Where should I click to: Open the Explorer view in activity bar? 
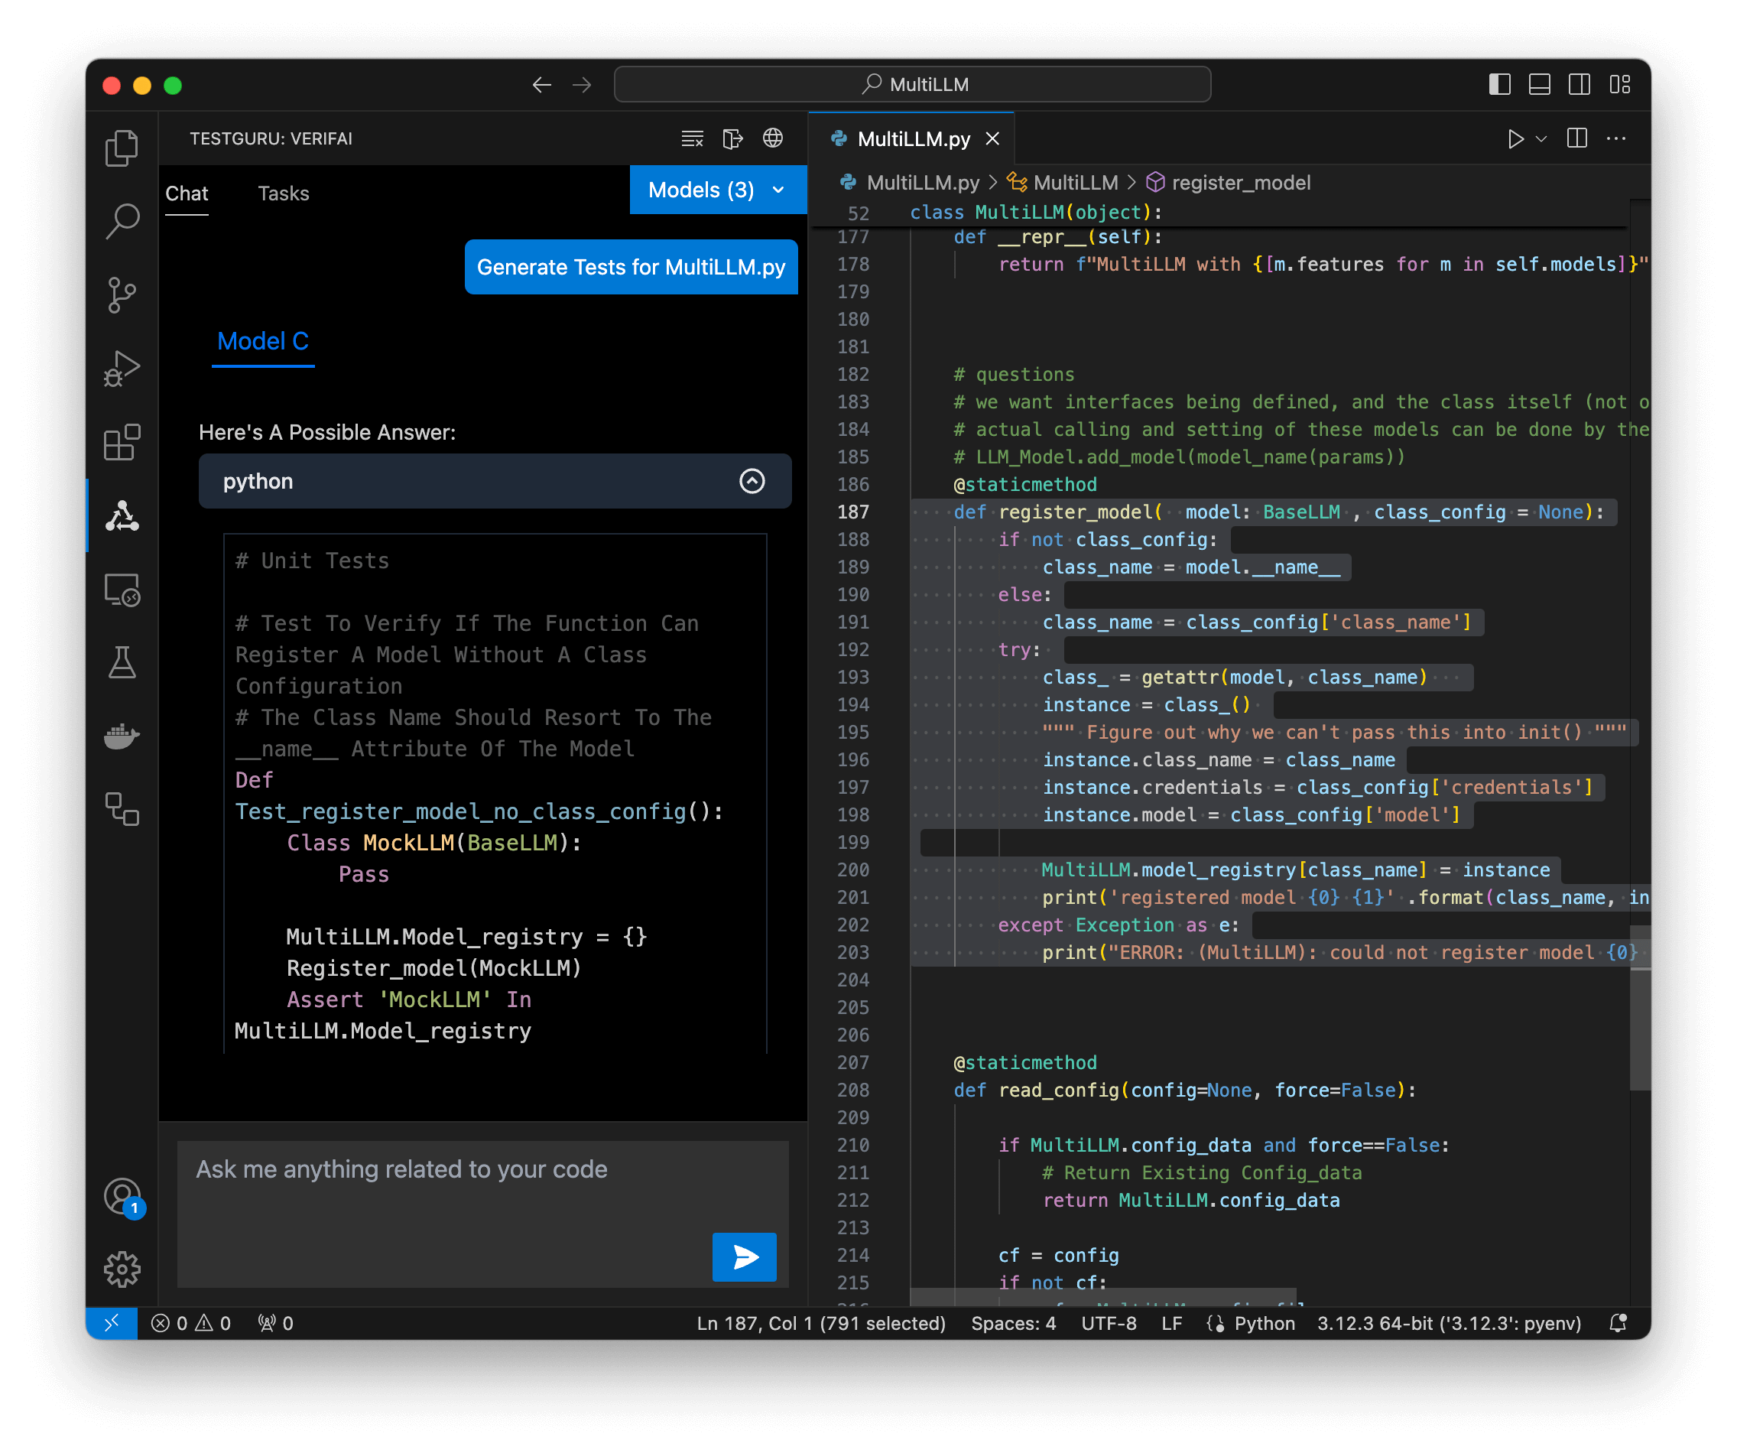pos(122,148)
